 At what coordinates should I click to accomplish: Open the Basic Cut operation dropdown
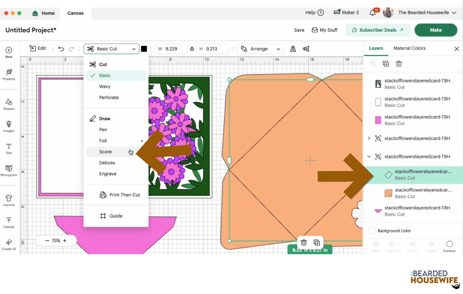(x=111, y=49)
